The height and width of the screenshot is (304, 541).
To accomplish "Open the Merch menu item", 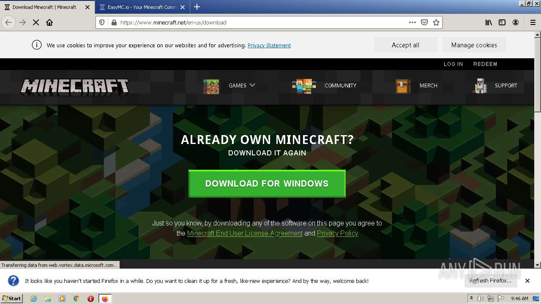I will coord(428,85).
